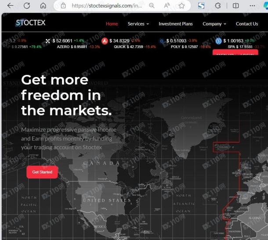Expand the Services dropdown menu
The height and width of the screenshot is (240, 268).
138,24
